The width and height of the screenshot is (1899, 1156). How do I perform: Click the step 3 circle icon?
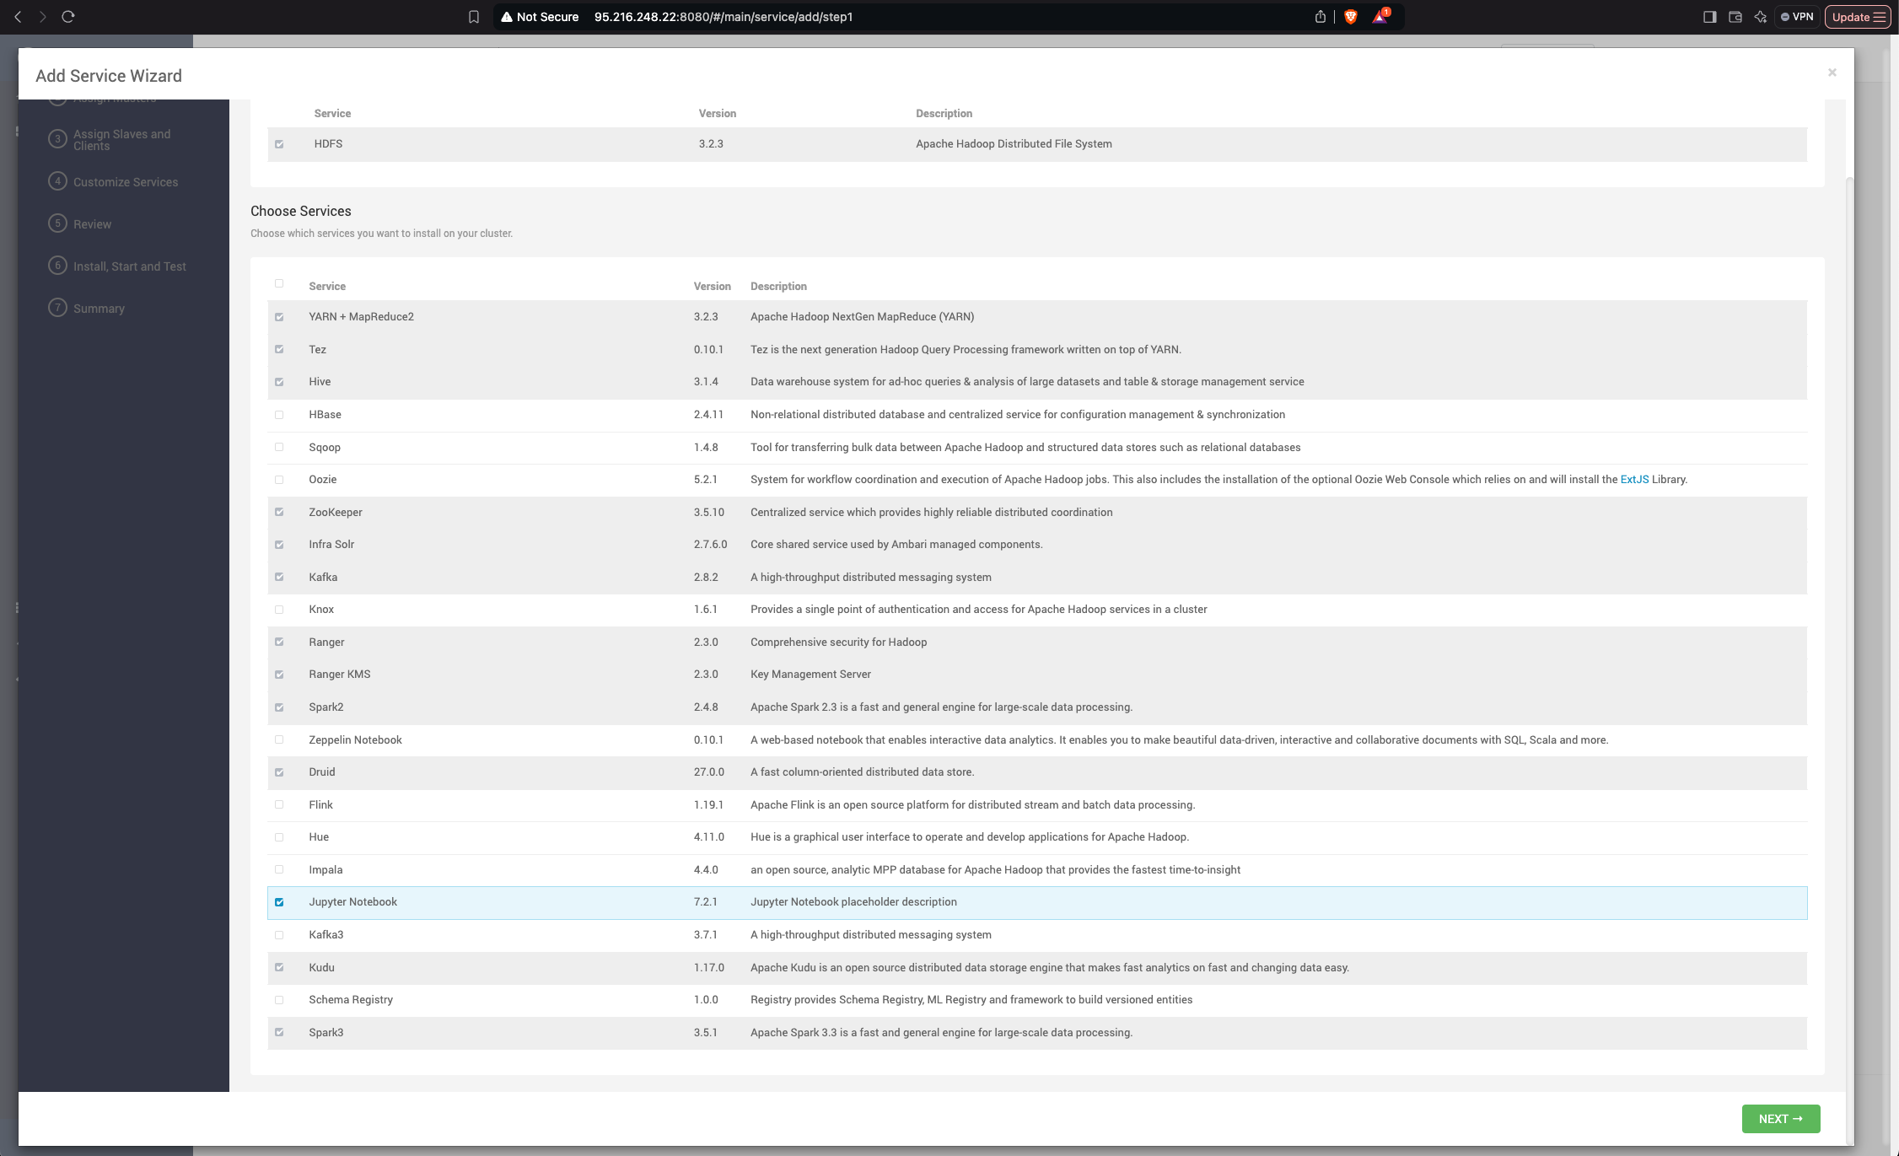(57, 139)
